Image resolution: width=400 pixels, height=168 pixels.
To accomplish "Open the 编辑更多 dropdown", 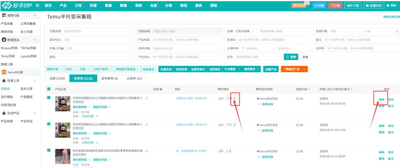I will click(x=252, y=69).
